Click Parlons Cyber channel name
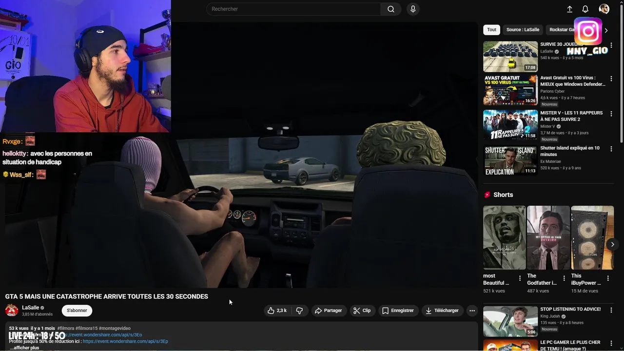Viewport: 624px width, 351px height. 552,91
